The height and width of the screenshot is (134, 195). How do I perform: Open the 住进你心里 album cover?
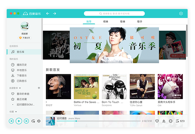click(x=142, y=87)
